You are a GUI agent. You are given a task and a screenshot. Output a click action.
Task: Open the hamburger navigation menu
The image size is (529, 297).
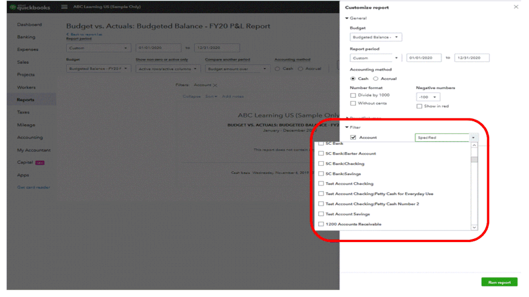click(x=64, y=7)
